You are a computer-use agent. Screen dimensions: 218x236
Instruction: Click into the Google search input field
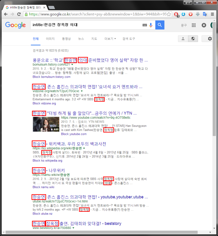[87, 25]
